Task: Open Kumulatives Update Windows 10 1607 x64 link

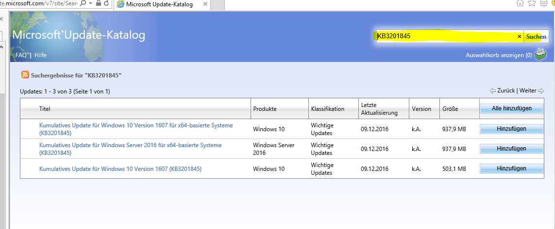Action: point(136,129)
